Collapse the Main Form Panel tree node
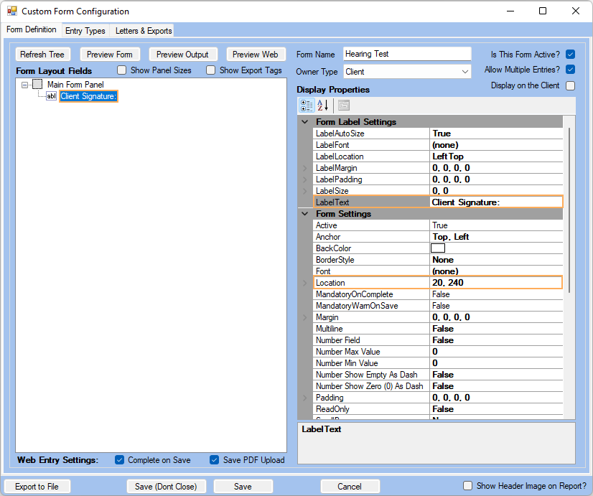The image size is (593, 496). tap(24, 85)
